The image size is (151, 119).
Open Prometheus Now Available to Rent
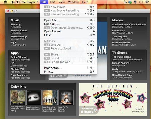(x=122, y=32)
